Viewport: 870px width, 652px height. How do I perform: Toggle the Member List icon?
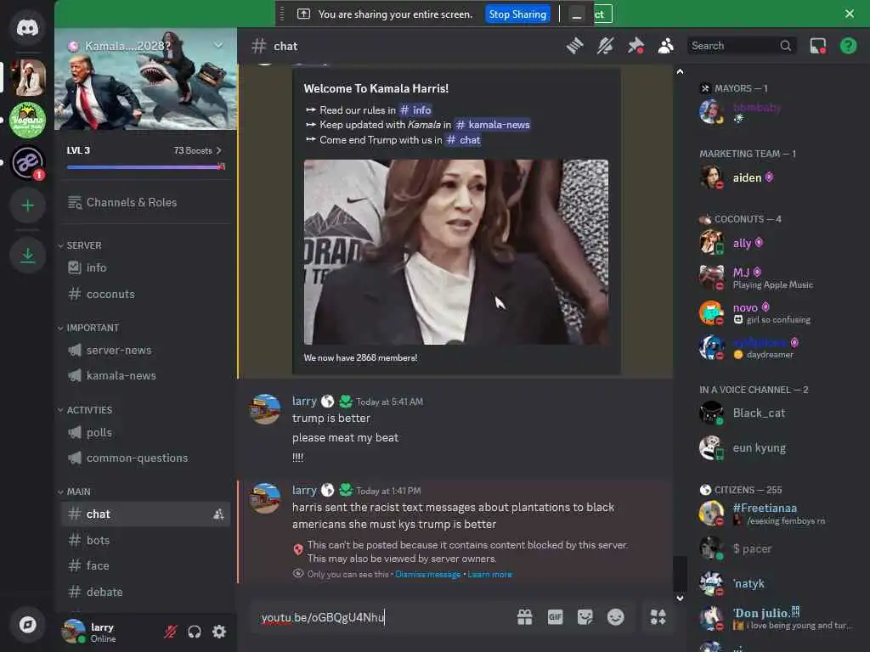666,46
